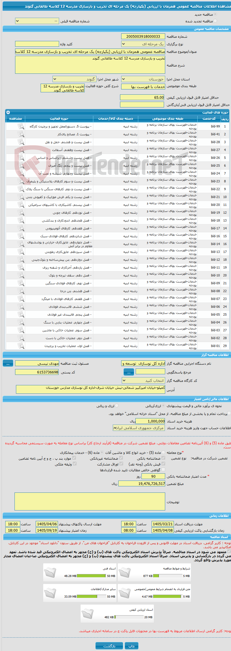Click the حوزه فعالیت column header

tap(59, 118)
